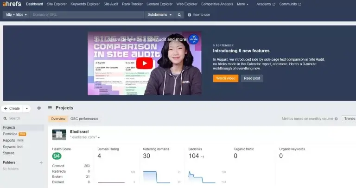
Task: Select the Overview tab
Action: coord(58,119)
